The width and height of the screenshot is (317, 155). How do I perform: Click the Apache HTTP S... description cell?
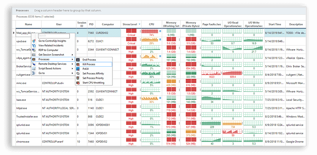coord(296,108)
